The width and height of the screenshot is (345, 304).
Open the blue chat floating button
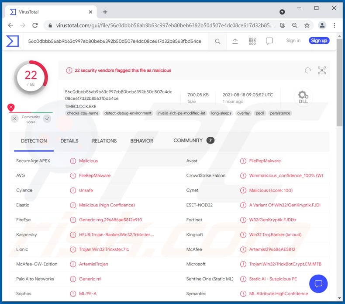pos(318,284)
